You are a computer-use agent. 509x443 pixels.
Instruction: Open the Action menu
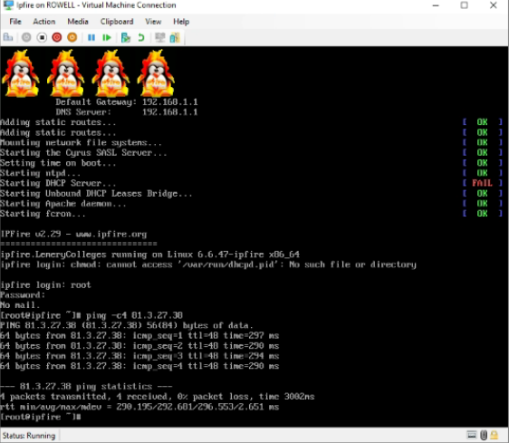44,22
